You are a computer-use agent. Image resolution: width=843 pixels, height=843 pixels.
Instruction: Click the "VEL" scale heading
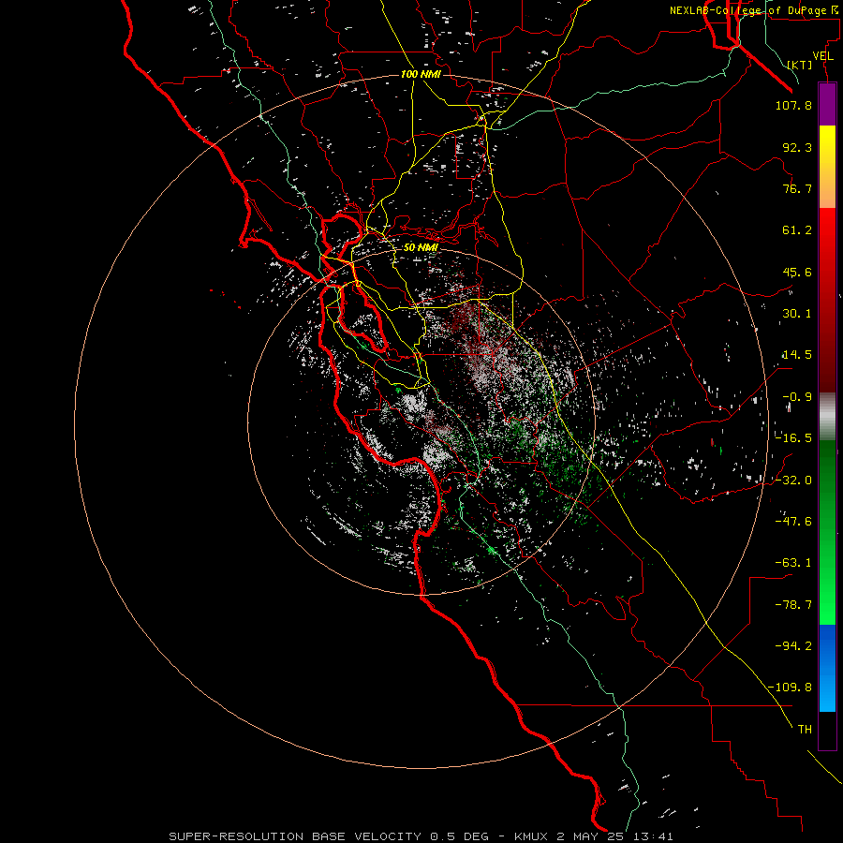click(822, 56)
